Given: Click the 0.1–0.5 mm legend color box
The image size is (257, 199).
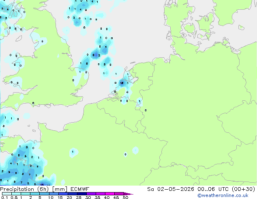Looking at the screenshot, I should tap(7, 194).
